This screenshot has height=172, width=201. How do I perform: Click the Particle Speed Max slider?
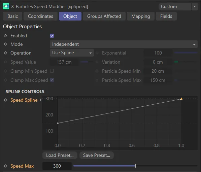[186, 80]
